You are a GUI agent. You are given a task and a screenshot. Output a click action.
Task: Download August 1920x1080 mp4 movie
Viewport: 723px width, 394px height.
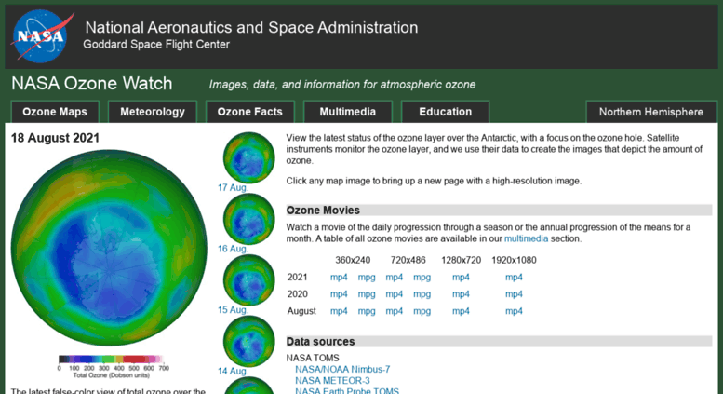(x=514, y=311)
